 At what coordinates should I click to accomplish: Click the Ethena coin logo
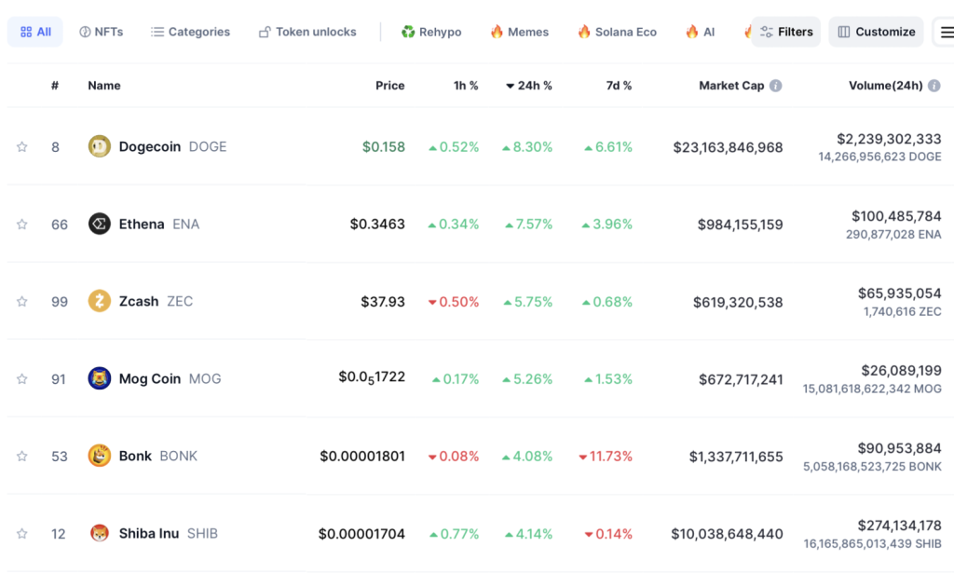coord(99,224)
